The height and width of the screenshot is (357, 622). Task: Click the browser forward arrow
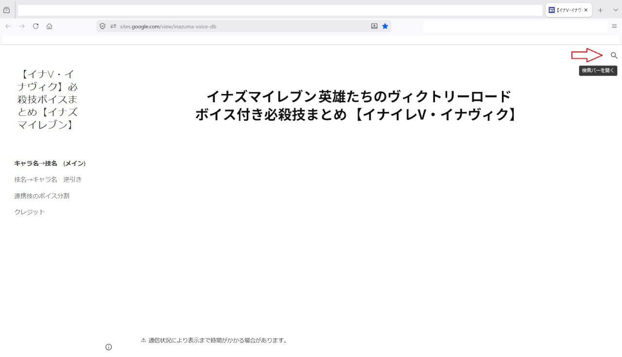tap(22, 26)
